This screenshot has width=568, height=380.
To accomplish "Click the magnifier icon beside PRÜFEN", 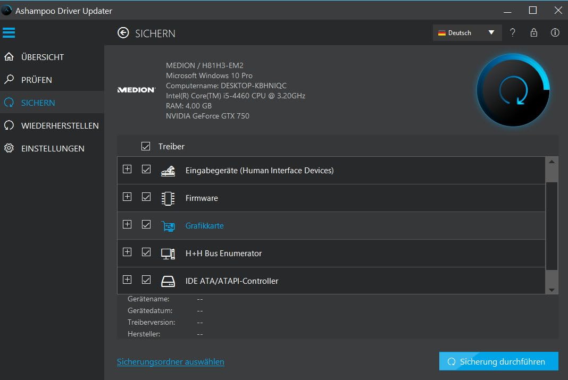I will (9, 79).
